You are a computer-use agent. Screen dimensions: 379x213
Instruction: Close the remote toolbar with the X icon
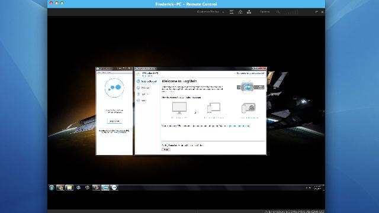pyautogui.click(x=322, y=12)
